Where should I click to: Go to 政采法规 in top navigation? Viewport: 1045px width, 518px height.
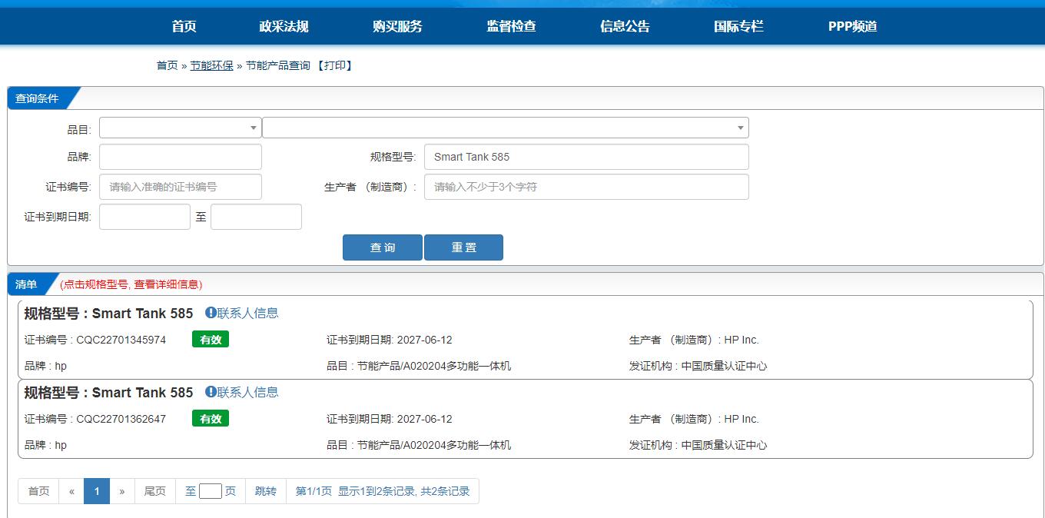click(284, 26)
